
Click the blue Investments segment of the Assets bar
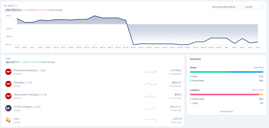(245, 72)
